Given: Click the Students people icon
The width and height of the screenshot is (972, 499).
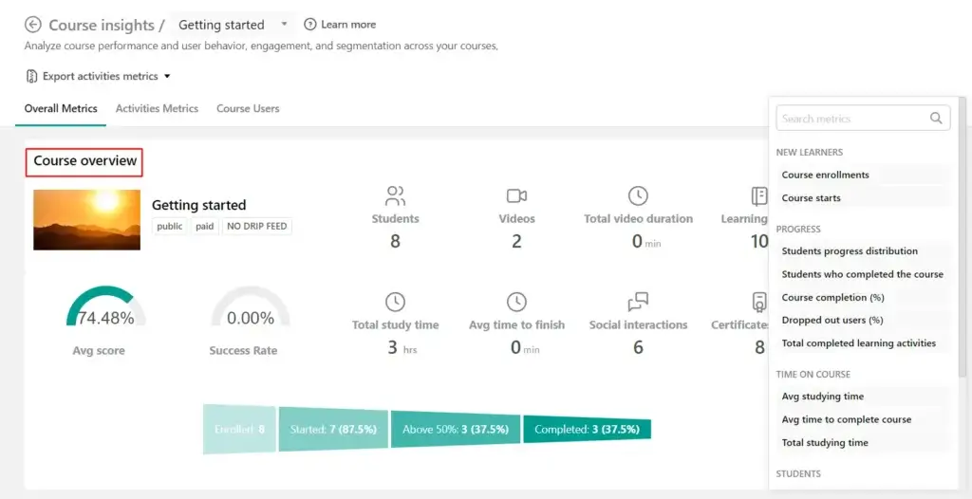Looking at the screenshot, I should 395,196.
